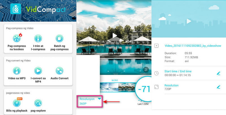Open I-convert sa MP4 tool

(x=38, y=71)
